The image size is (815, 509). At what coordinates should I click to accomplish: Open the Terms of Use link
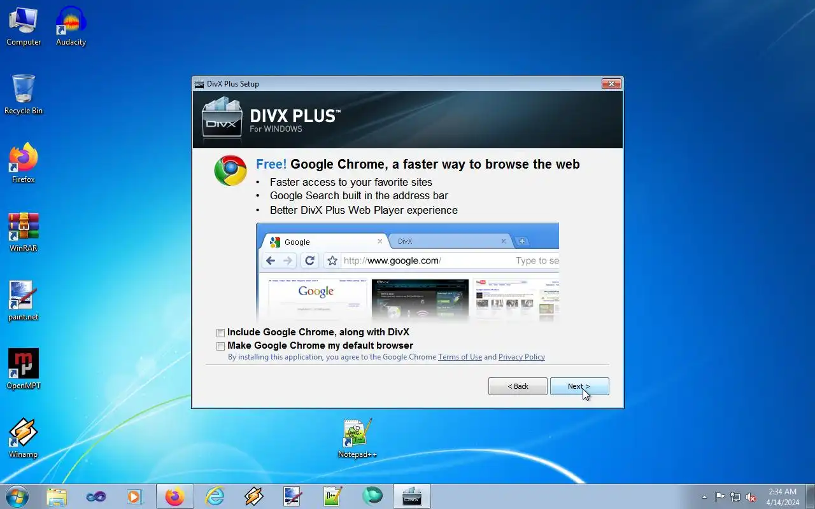(x=460, y=357)
